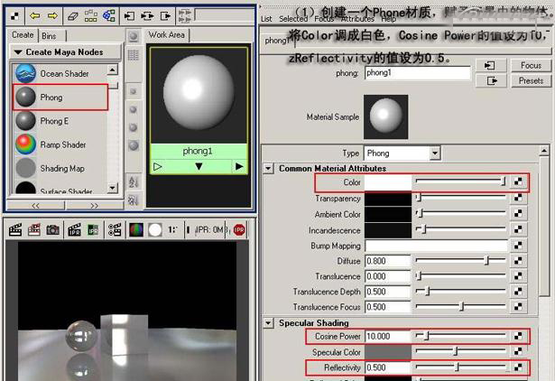Click the white Color swatch
The image size is (555, 381).
coord(388,182)
